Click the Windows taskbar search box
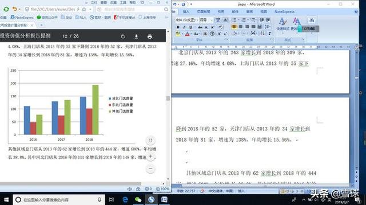Image resolution: width=366 pixels, height=205 pixels. click(58, 200)
